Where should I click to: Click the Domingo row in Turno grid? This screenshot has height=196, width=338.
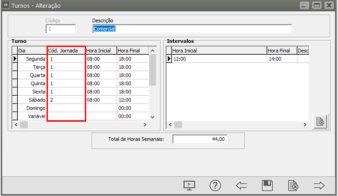32,108
